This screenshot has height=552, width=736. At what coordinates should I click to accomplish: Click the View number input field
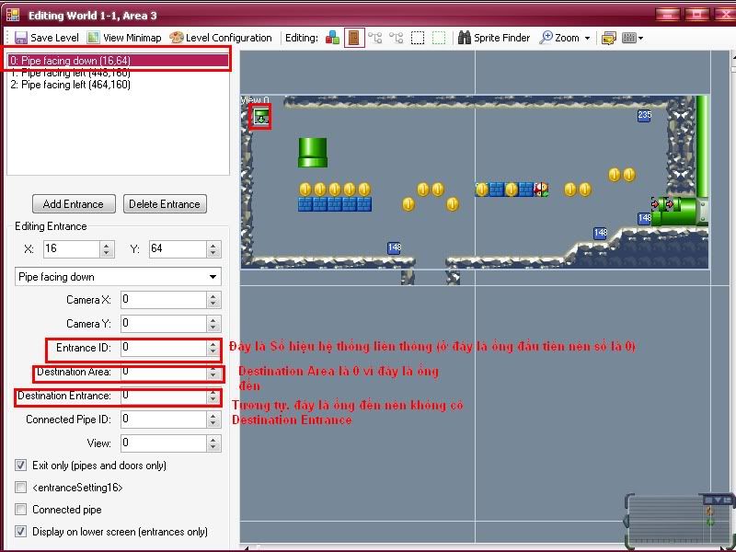tap(164, 443)
